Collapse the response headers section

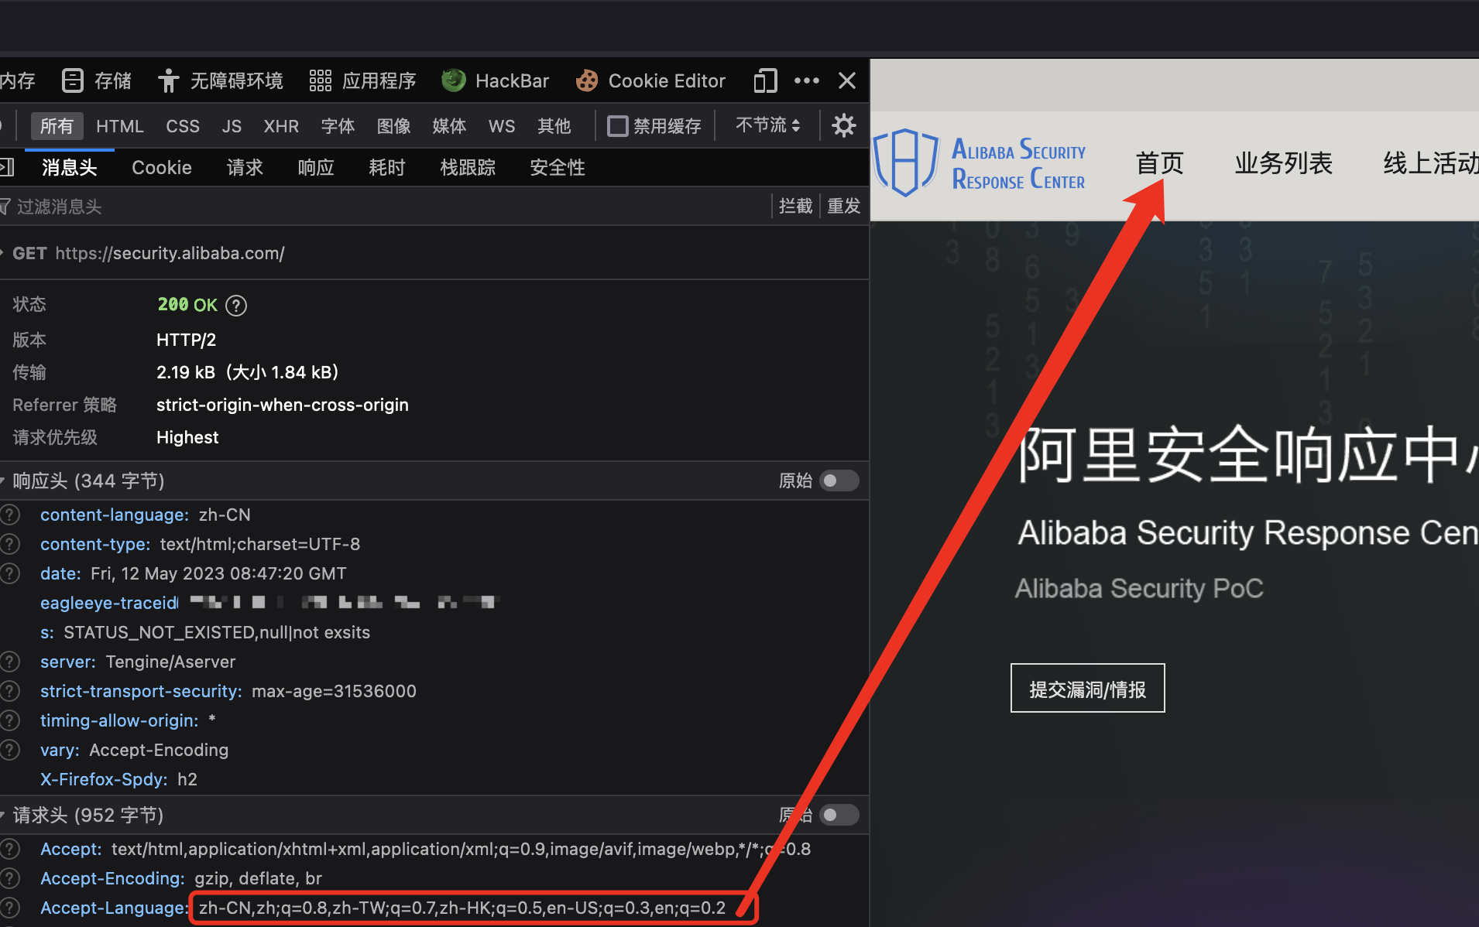click(4, 481)
